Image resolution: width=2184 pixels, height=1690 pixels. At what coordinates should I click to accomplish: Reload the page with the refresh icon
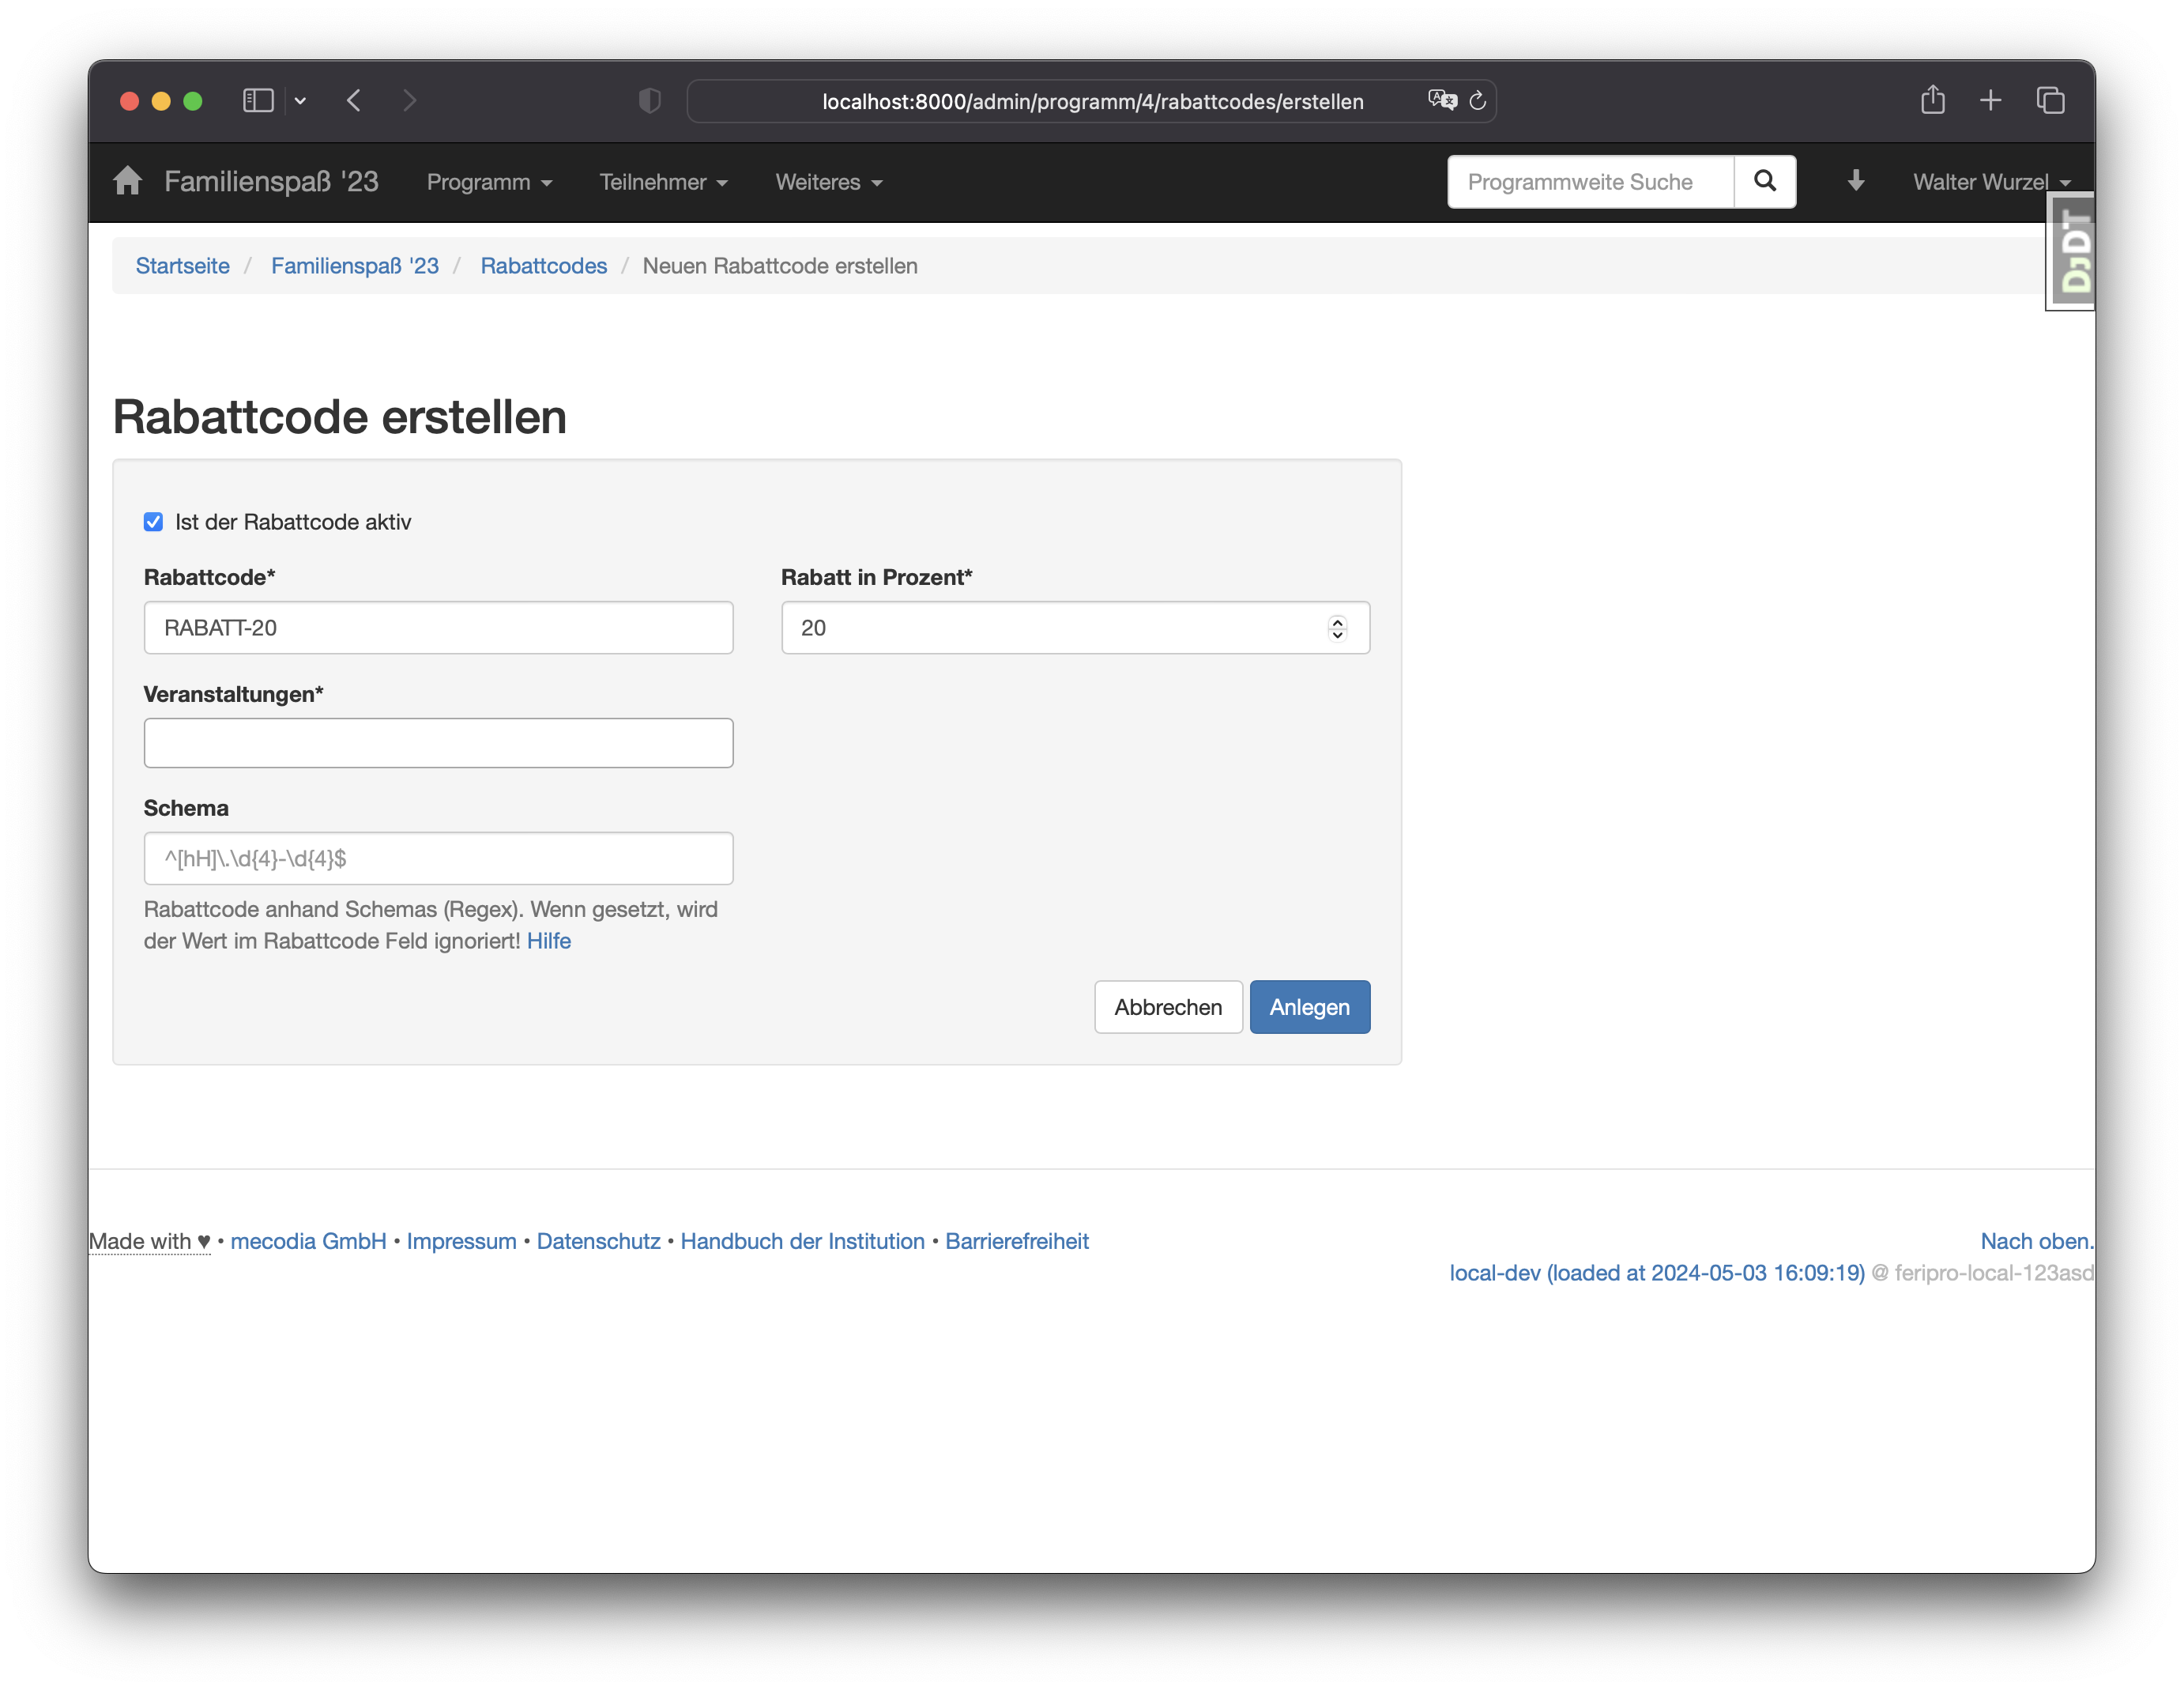click(1478, 101)
